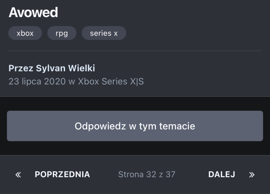Click the Avowed topic title
Screen dimensions: 270x194
pyautogui.click(x=33, y=12)
